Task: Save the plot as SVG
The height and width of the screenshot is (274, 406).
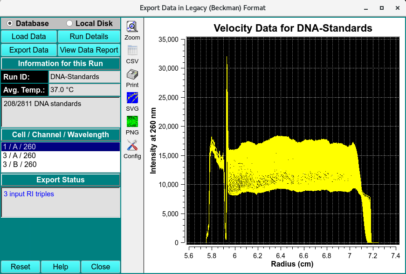Action: [132, 98]
